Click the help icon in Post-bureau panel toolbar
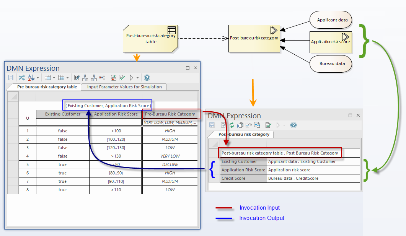 click(x=293, y=125)
